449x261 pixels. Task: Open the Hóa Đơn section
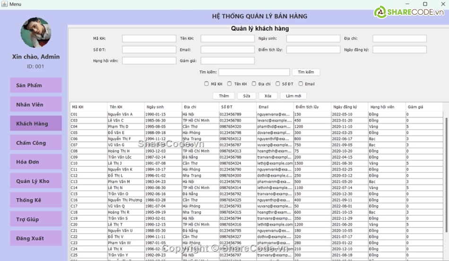coord(36,162)
